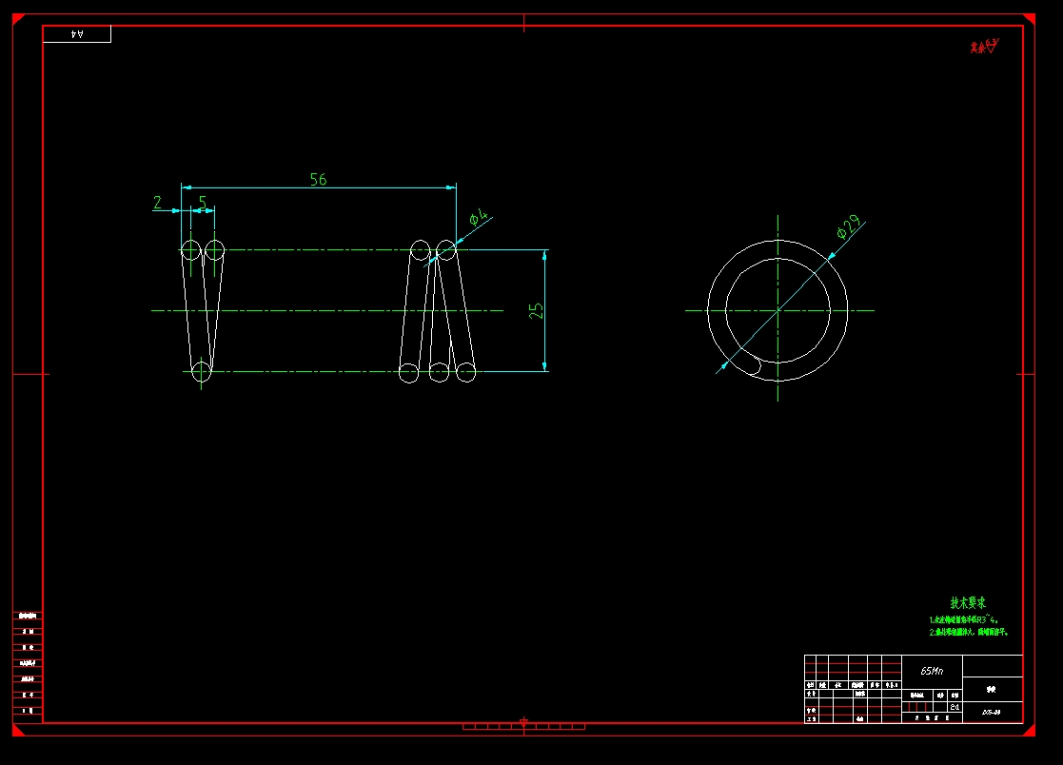This screenshot has width=1063, height=765.
Task: Select technical requirement line 2
Action: (x=969, y=632)
